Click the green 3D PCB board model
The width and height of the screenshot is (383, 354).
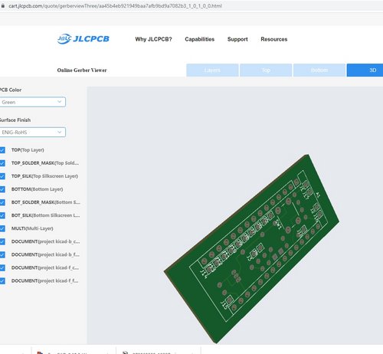251,249
